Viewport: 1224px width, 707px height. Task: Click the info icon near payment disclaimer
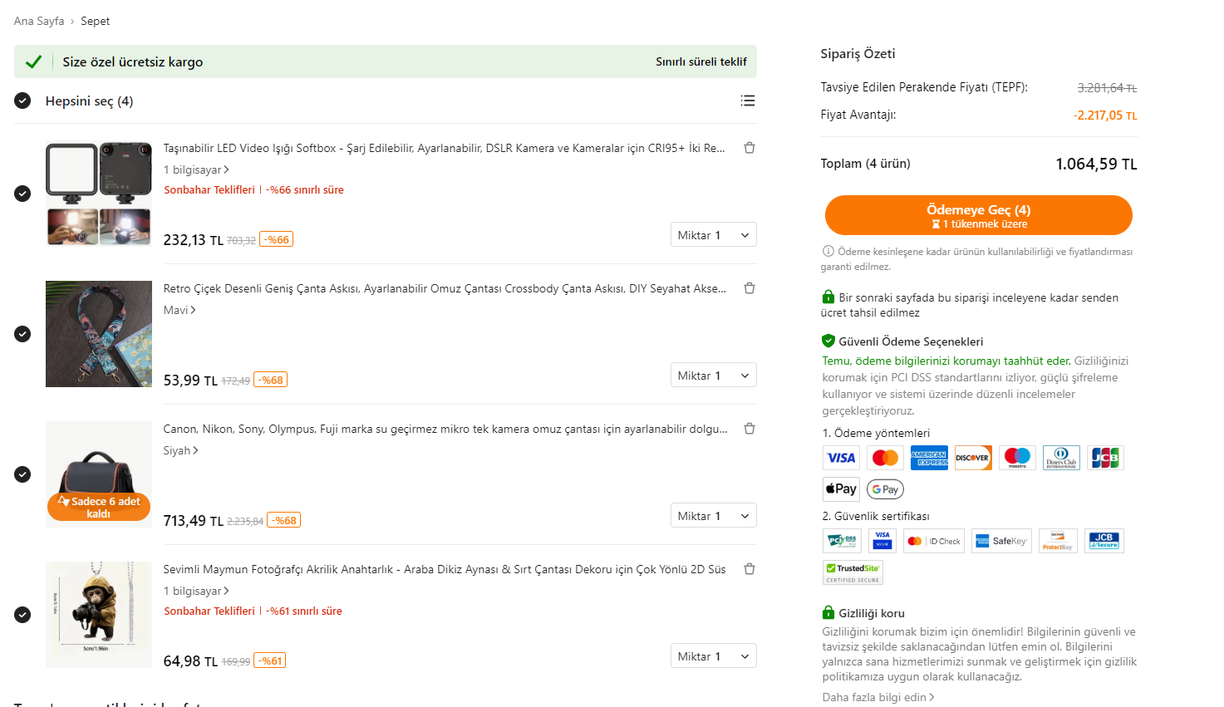(x=828, y=251)
